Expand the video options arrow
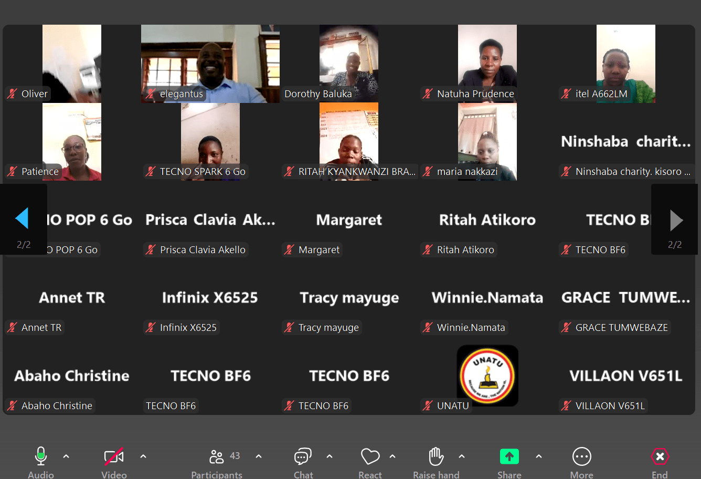Screen dimensions: 701x479 click(x=143, y=456)
